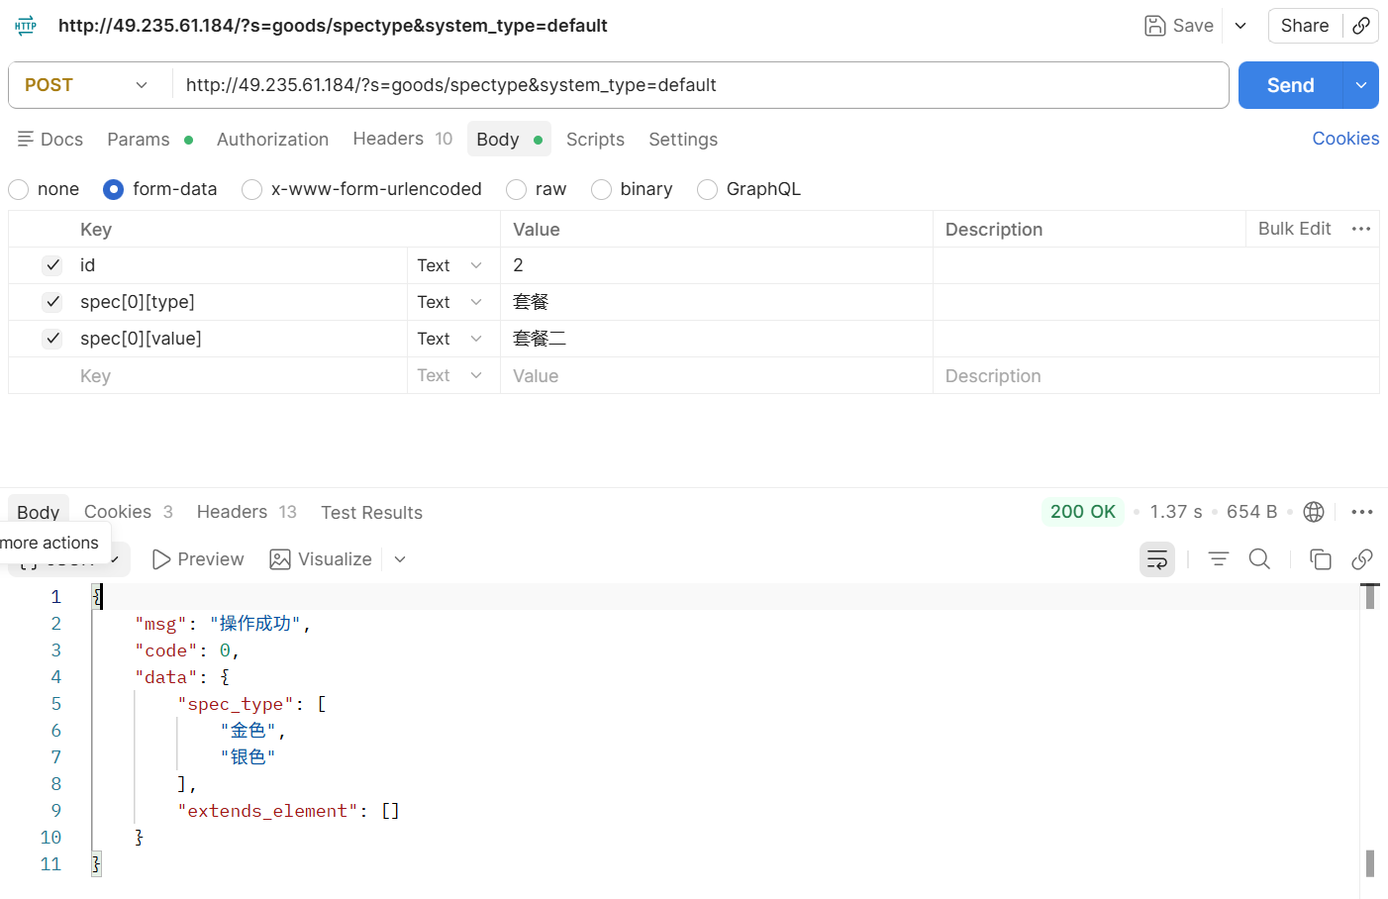Search in the response body

coord(1259,559)
